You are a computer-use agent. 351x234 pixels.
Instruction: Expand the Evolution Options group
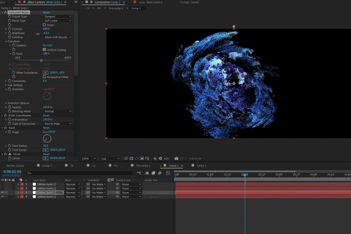point(6,103)
